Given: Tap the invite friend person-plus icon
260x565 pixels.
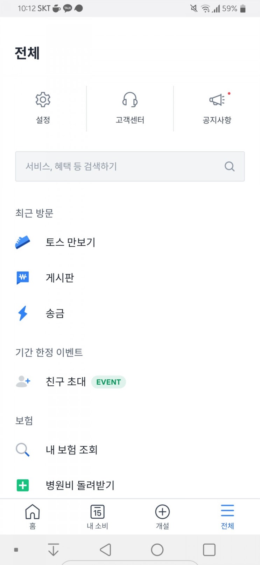Looking at the screenshot, I should (x=23, y=381).
